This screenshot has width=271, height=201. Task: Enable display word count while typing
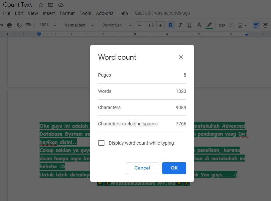point(101,143)
